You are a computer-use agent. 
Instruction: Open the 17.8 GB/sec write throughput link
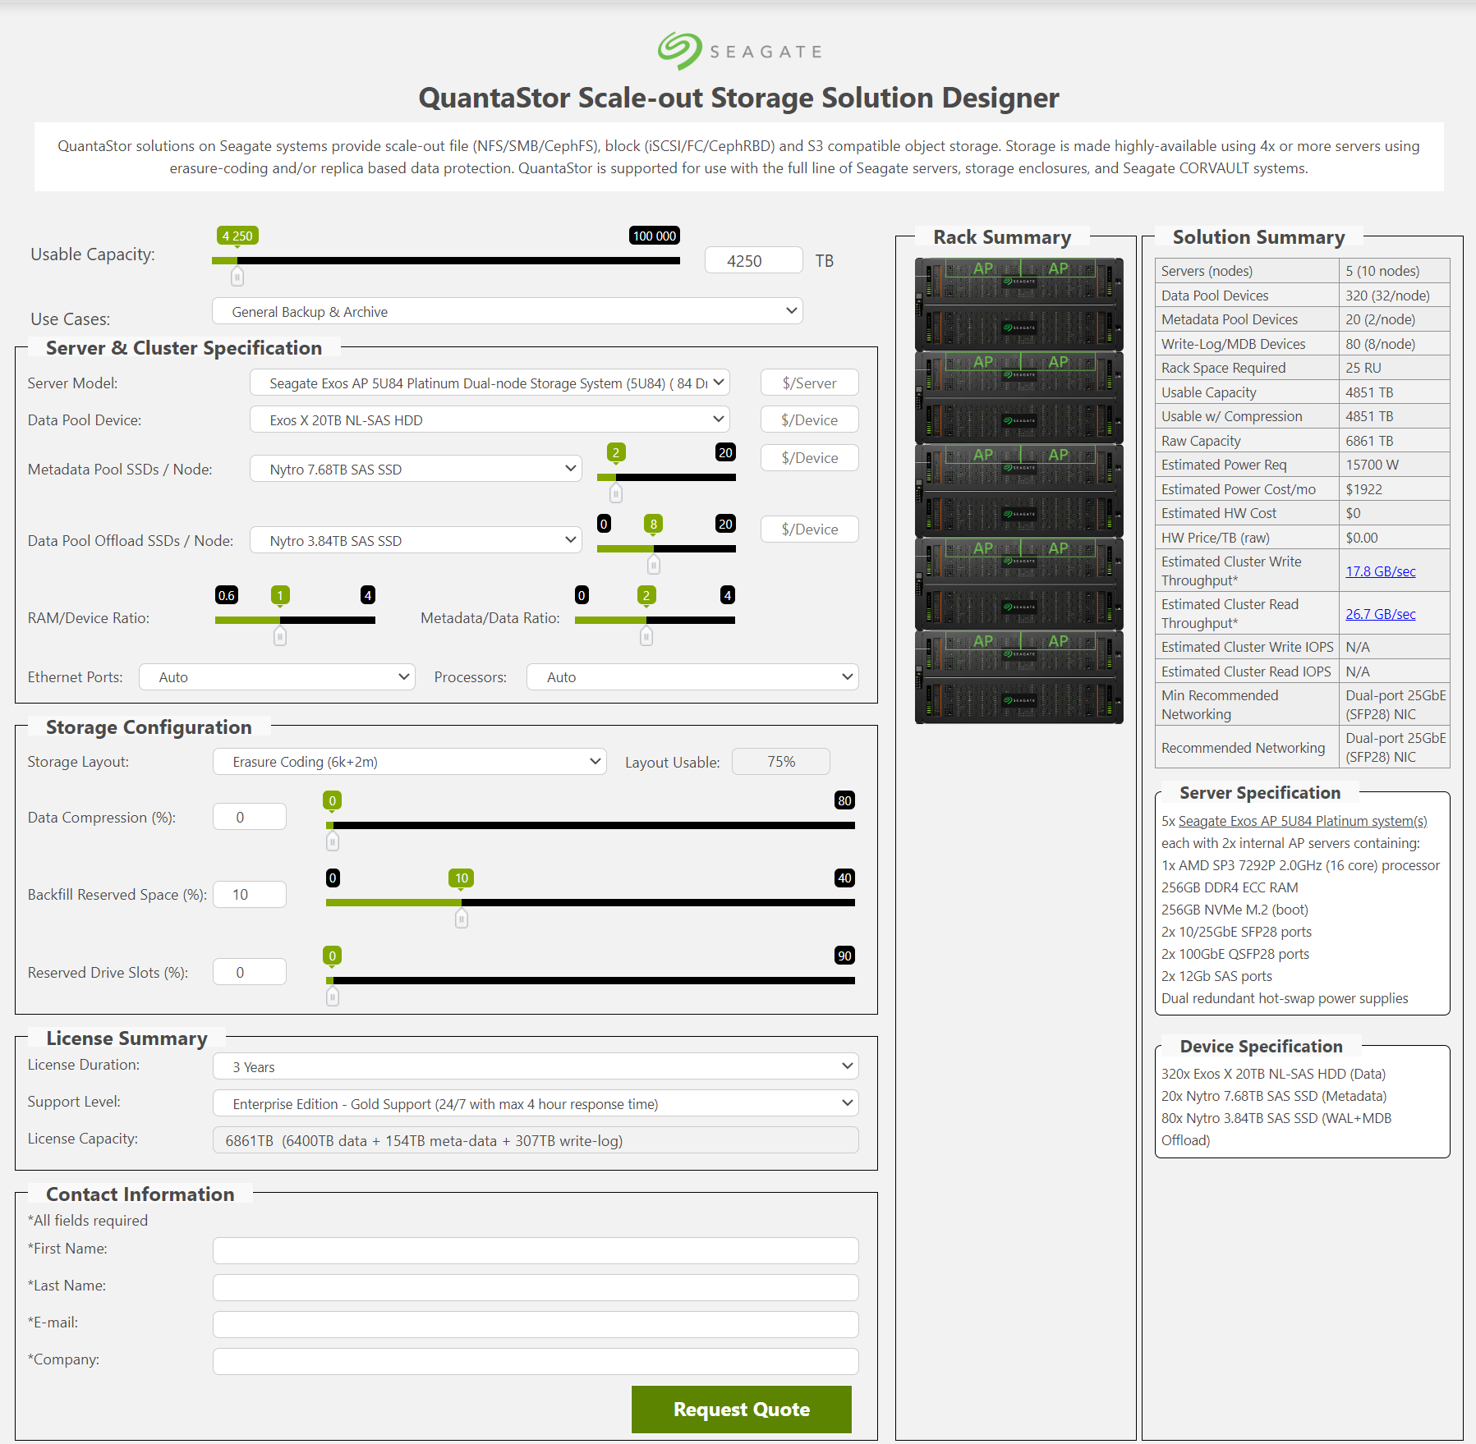1380,571
